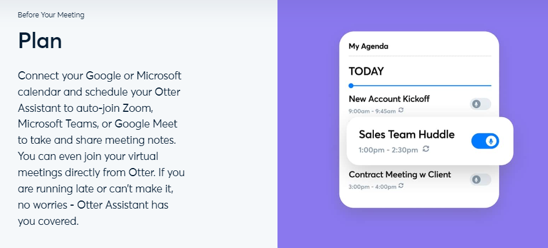Open Contract Meeting w Client entry
548x248 pixels.
(x=399, y=174)
